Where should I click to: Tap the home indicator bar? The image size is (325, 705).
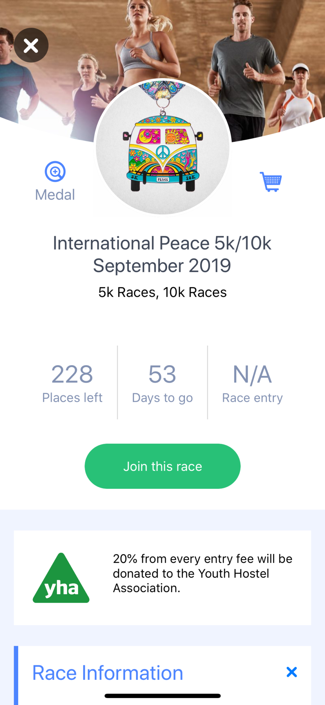[162, 696]
